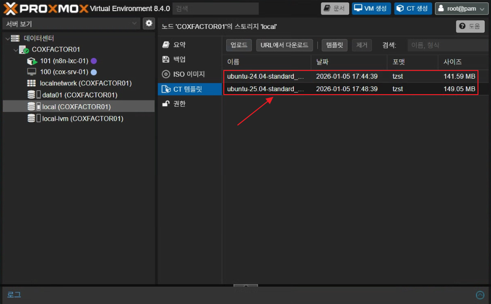Open the root@pam user menu
491x304 pixels.
[461, 9]
